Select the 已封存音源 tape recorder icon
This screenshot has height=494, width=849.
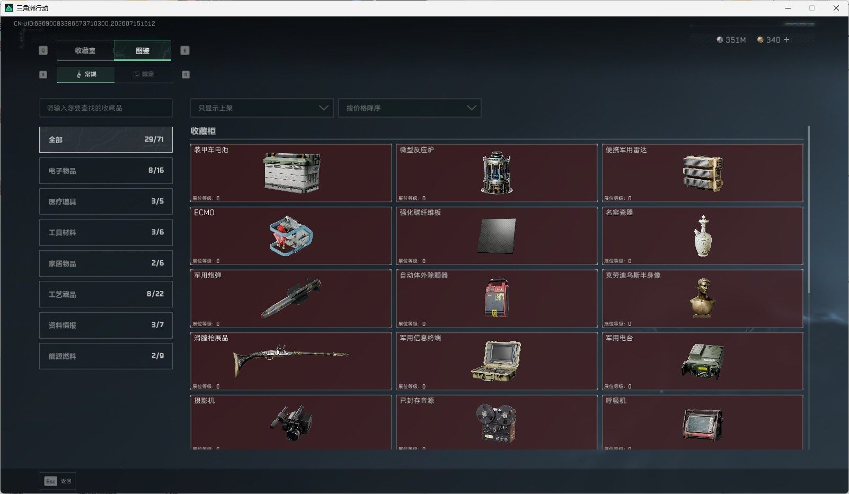tap(496, 423)
